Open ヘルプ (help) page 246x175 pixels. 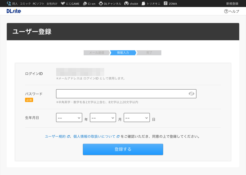(232, 11)
